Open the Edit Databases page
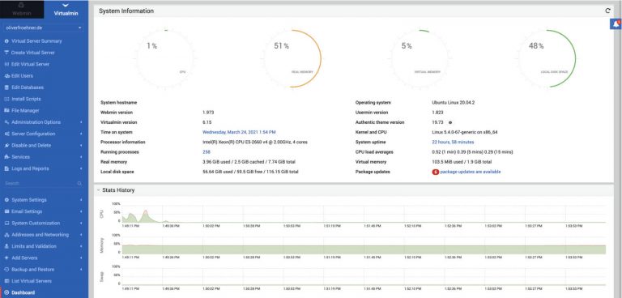The image size is (622, 298). (28, 87)
